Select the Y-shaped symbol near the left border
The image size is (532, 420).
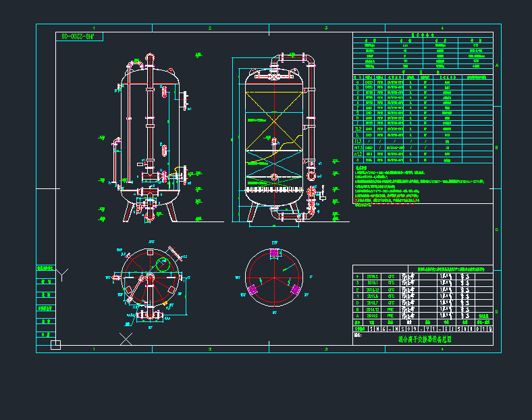tap(62, 274)
